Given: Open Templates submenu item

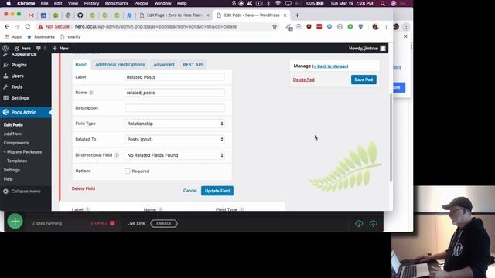Looking at the screenshot, I should (15, 161).
